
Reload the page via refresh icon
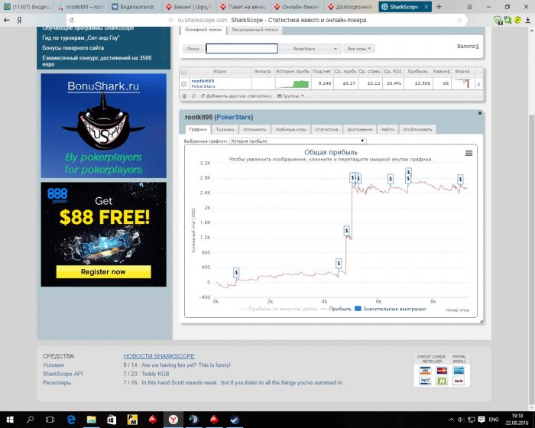coord(72,20)
